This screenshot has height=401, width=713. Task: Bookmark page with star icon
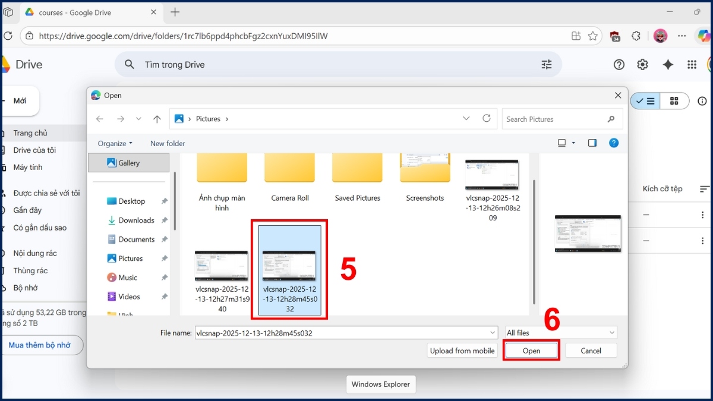(x=592, y=36)
